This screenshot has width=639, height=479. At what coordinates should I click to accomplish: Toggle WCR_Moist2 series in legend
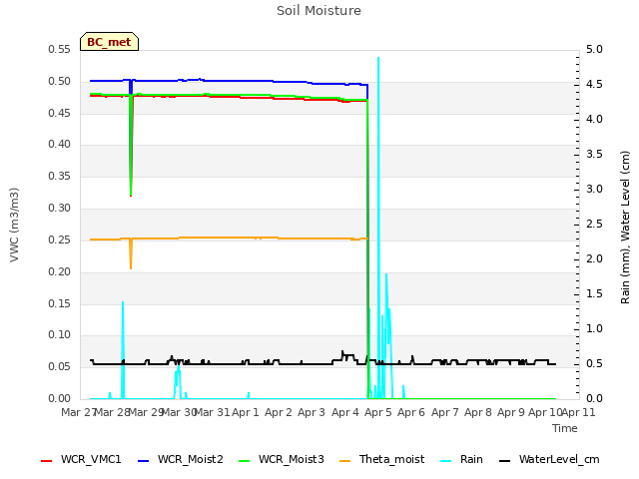tap(180, 459)
